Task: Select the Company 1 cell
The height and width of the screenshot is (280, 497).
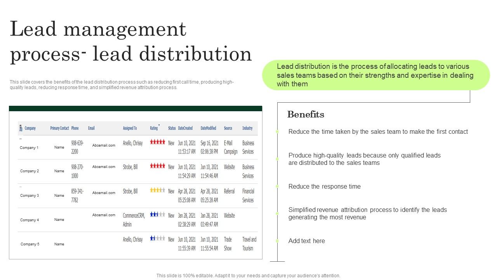Action: coord(29,148)
